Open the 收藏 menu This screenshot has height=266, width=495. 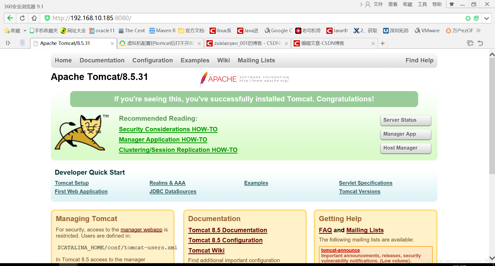click(x=408, y=4)
